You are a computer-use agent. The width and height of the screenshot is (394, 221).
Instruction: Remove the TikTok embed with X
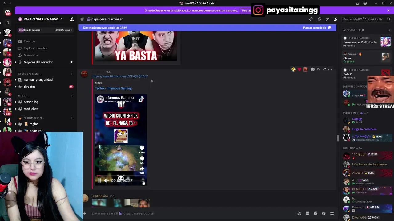(152, 81)
